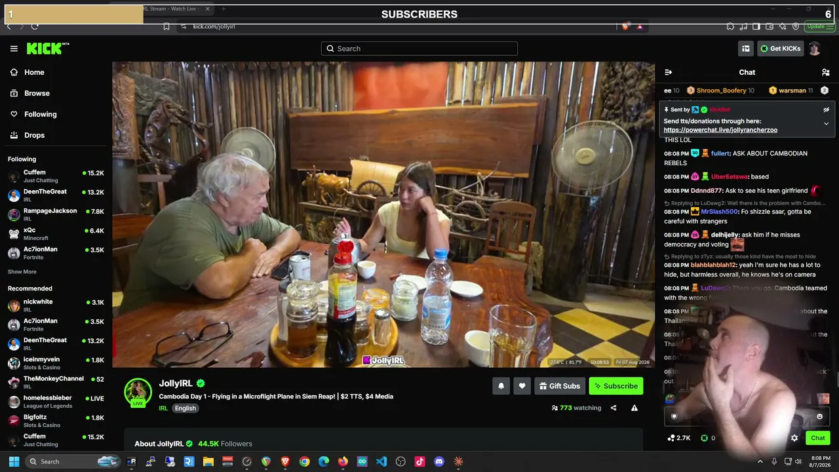Viewport: 839px width, 472px height.
Task: Open the user profile avatar menu
Action: point(814,49)
